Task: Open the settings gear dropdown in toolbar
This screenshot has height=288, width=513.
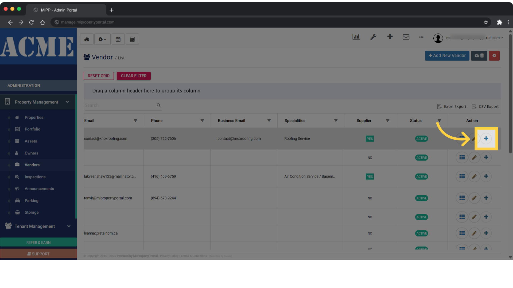Action: click(x=102, y=39)
